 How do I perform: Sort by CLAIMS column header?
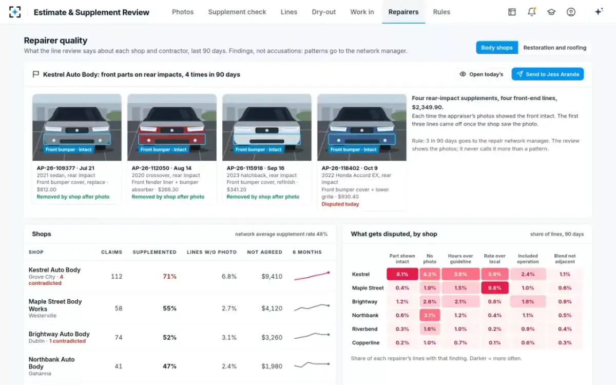coord(111,252)
